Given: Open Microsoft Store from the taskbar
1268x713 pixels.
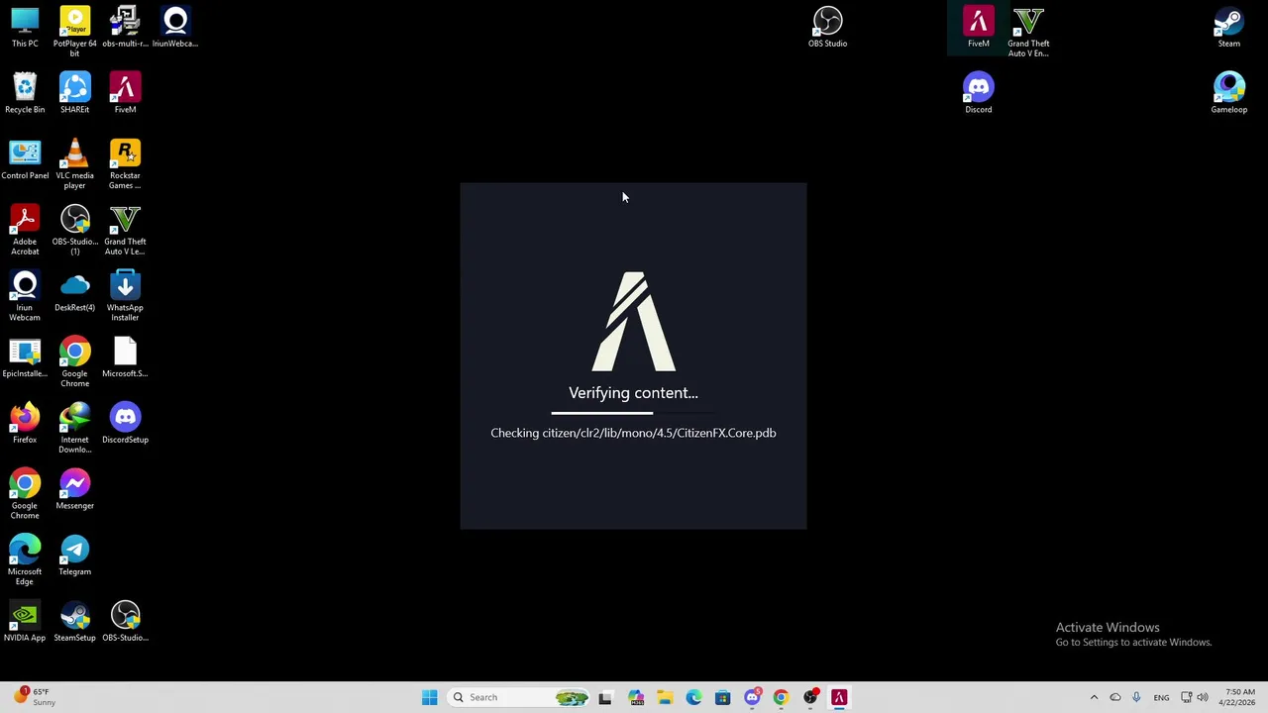Looking at the screenshot, I should [x=722, y=697].
